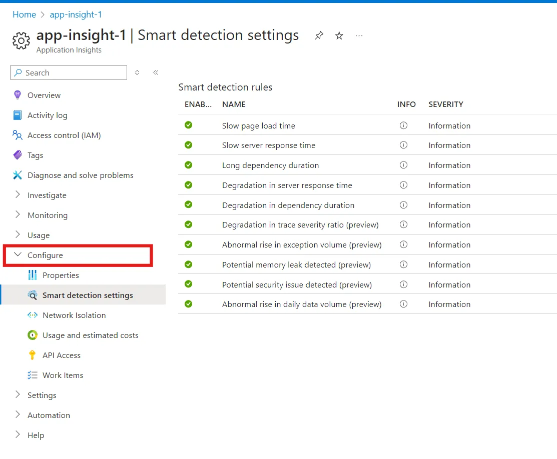Click the Usage and estimated costs circle icon

(x=33, y=335)
